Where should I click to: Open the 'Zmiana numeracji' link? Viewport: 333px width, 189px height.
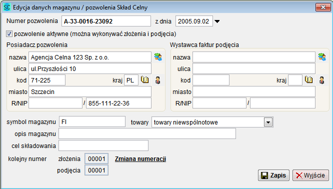[x=140, y=159]
